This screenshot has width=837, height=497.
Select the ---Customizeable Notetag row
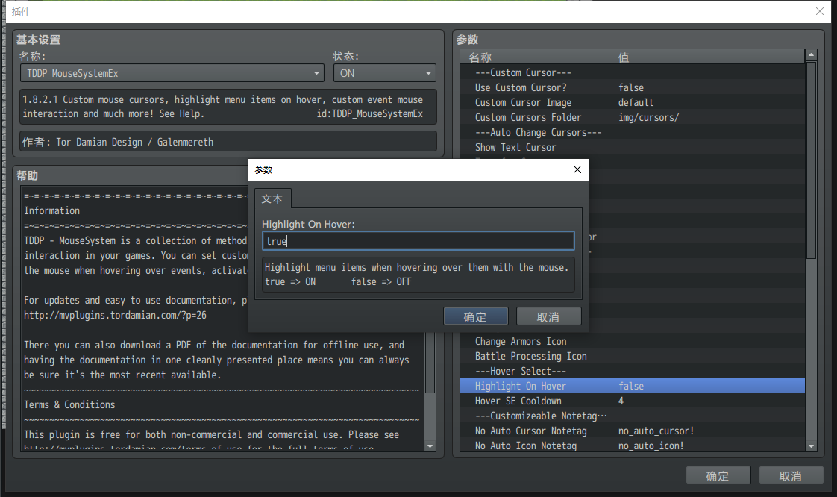point(633,416)
